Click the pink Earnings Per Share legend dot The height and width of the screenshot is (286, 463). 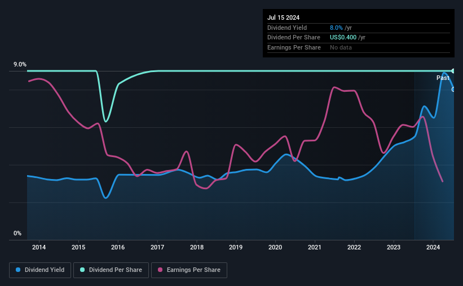(160, 270)
